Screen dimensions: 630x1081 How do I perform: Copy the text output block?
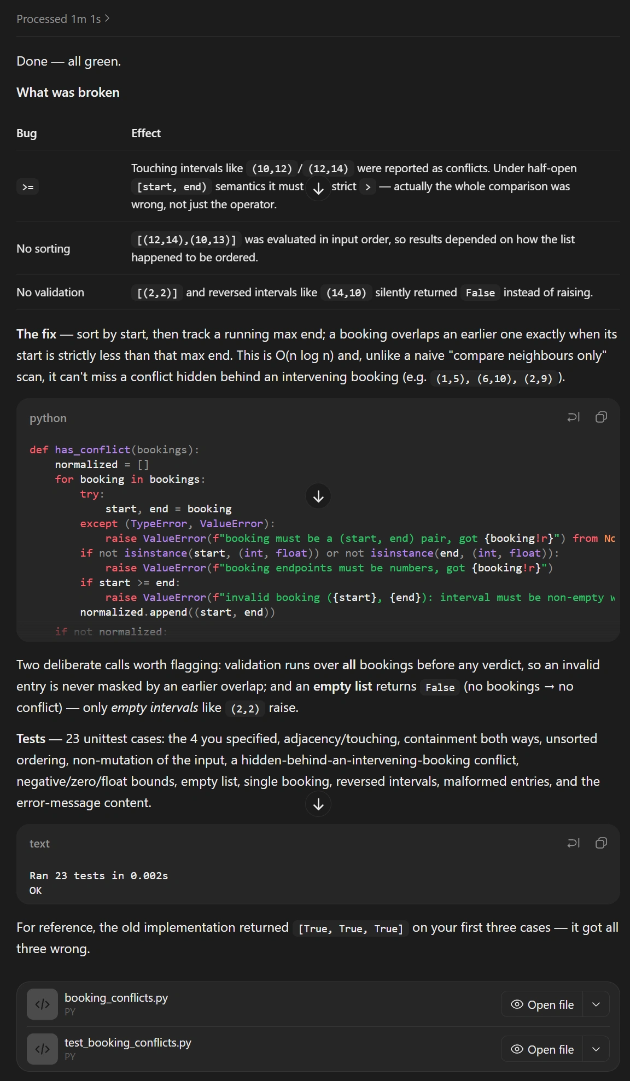coord(601,843)
